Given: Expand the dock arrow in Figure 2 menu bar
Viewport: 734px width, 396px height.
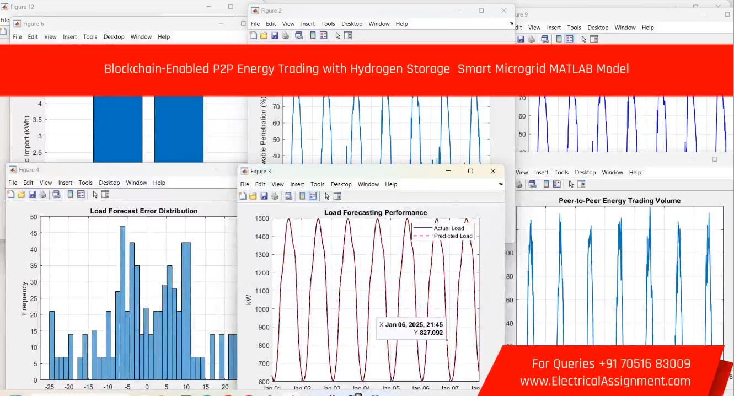Looking at the screenshot, I should coord(511,23).
